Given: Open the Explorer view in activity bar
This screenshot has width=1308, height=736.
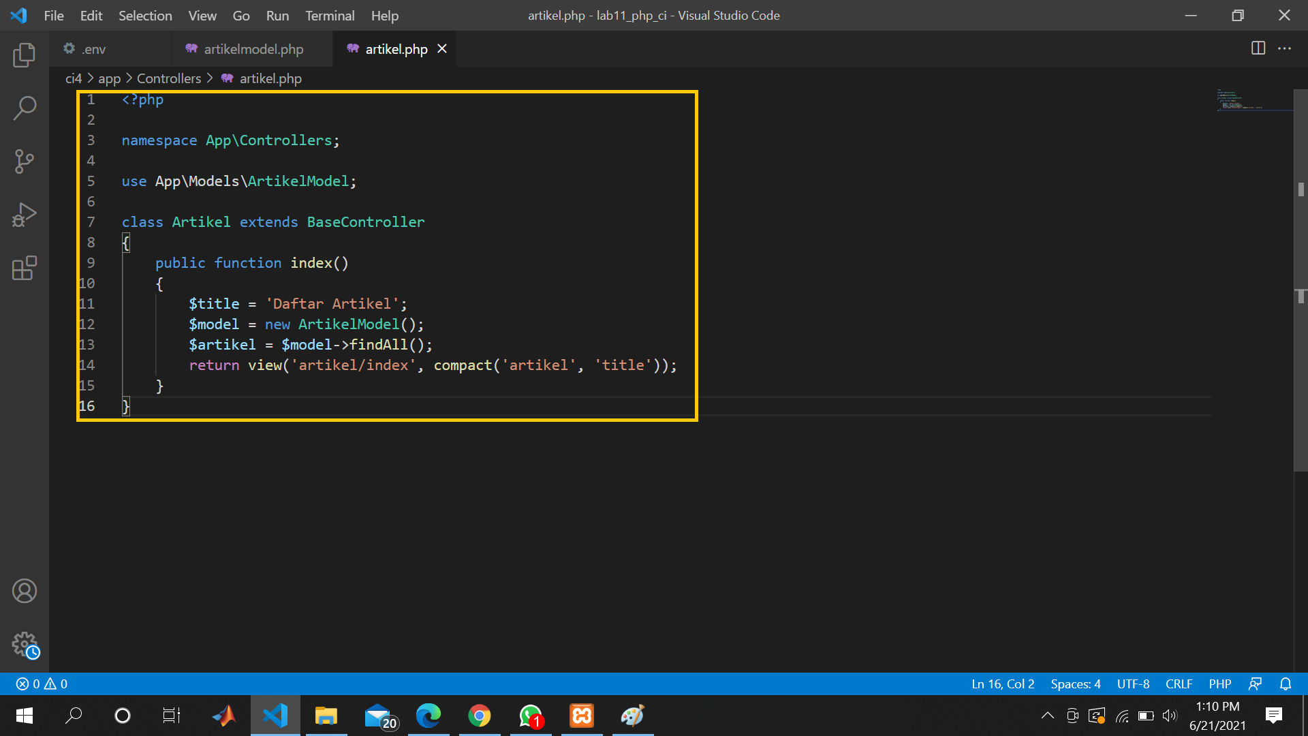Looking at the screenshot, I should 25,55.
